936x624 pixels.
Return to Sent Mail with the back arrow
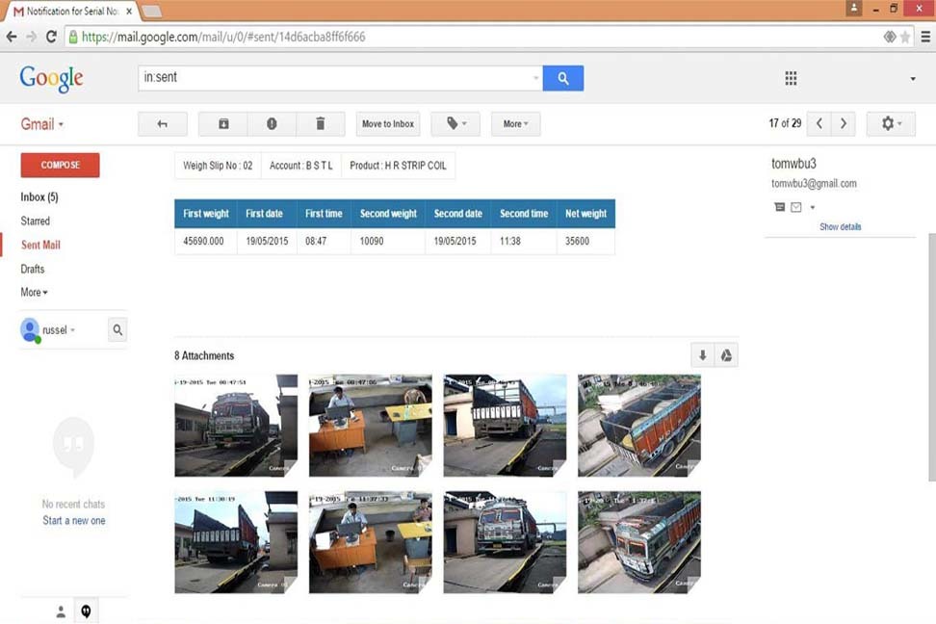click(x=162, y=123)
